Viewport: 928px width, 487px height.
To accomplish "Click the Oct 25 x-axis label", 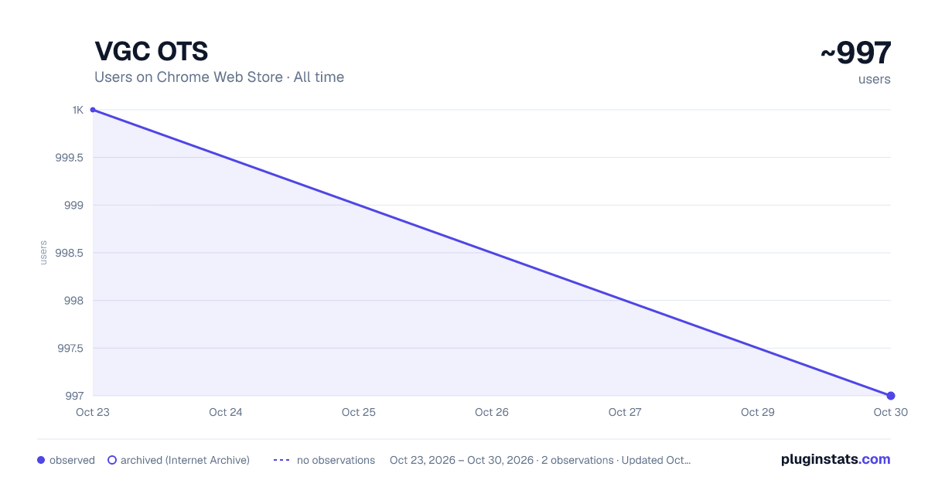I will (x=359, y=412).
